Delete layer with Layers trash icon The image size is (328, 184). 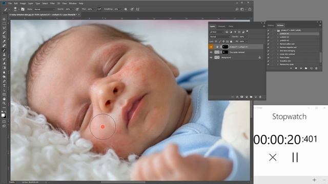(x=260, y=97)
